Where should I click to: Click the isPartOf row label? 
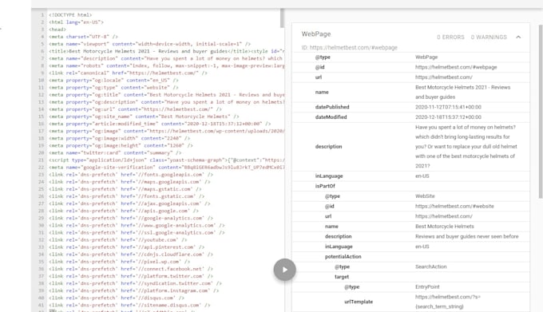tap(325, 186)
